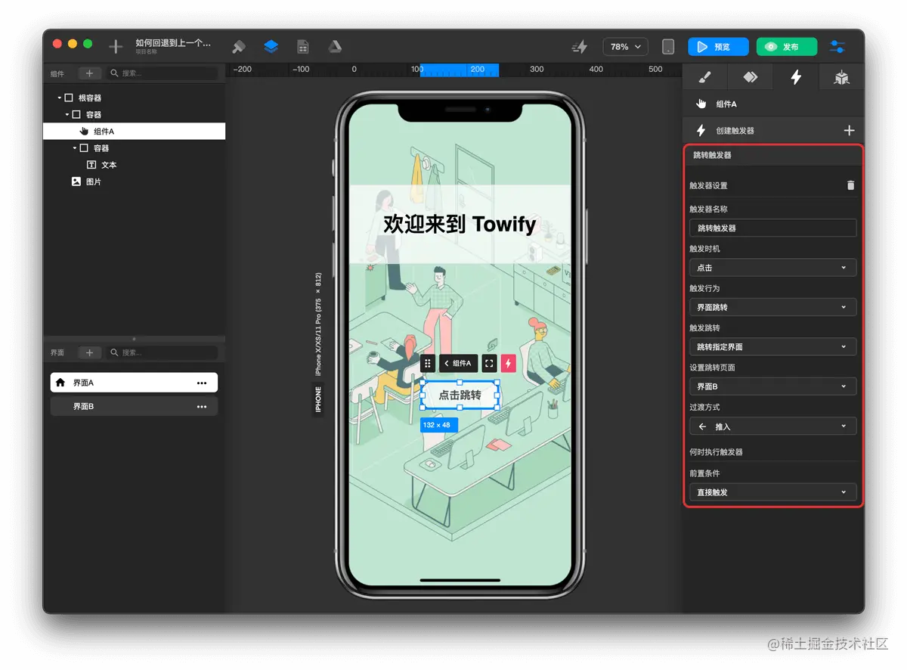Click the home icon on 界面A

coord(60,383)
